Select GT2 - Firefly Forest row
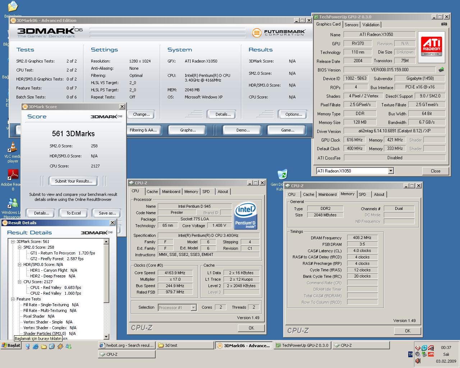The image size is (460, 368). click(x=57, y=259)
